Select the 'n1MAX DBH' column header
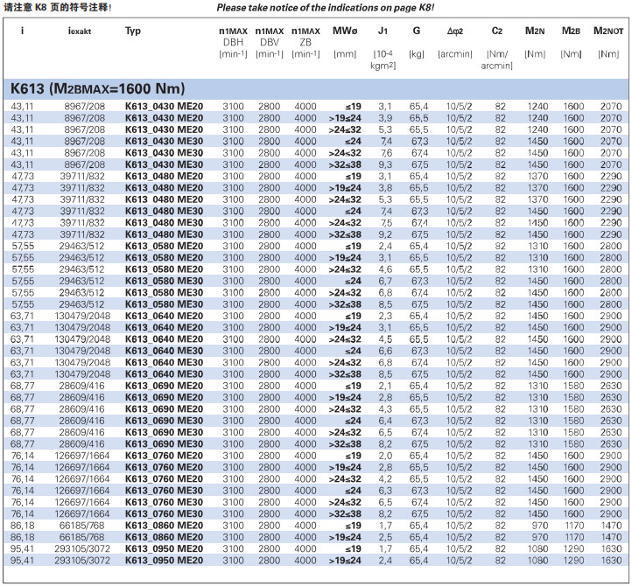The height and width of the screenshot is (586, 632). pyautogui.click(x=233, y=31)
